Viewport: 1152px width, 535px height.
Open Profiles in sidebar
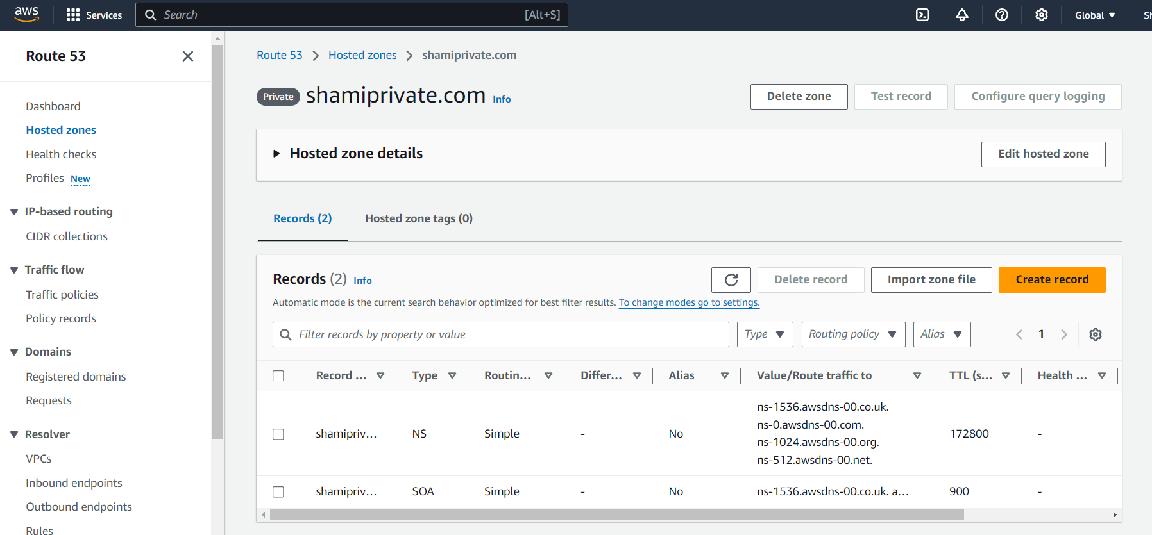click(x=45, y=178)
